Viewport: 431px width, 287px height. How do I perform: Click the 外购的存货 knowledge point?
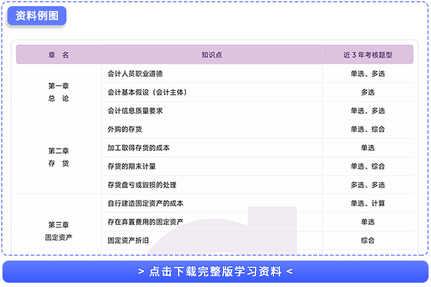124,129
